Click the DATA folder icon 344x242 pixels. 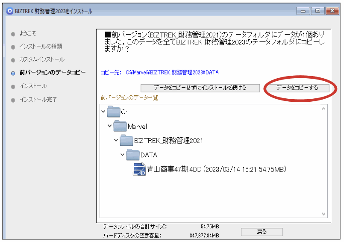(133, 155)
